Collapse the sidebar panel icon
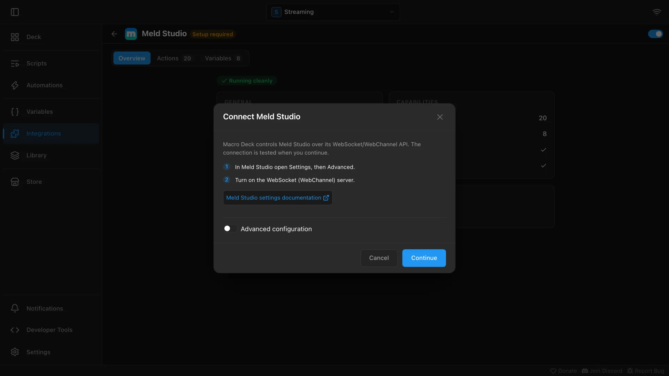Image resolution: width=669 pixels, height=376 pixels. tap(15, 12)
